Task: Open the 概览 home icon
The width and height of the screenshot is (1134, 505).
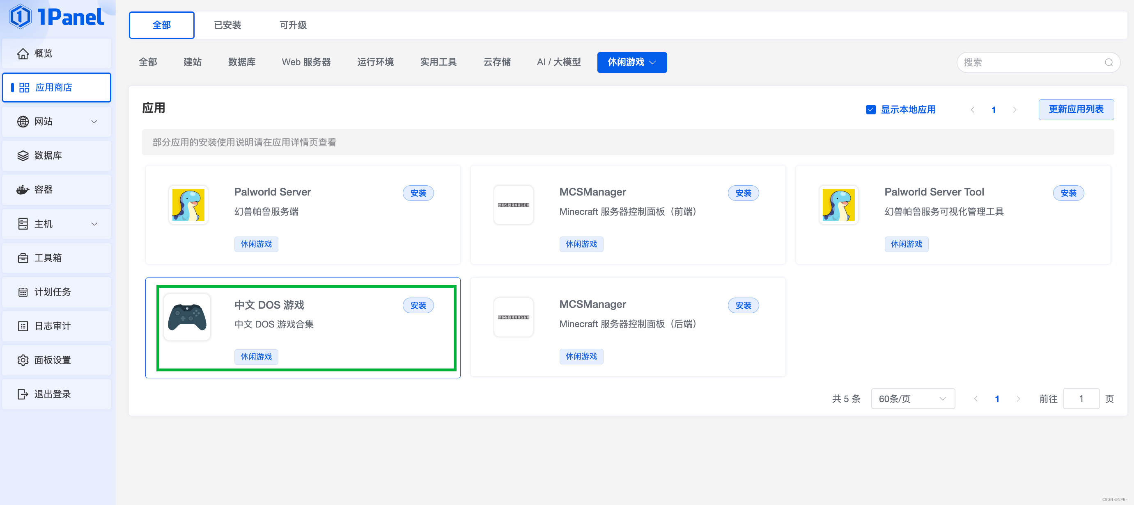Action: (23, 54)
